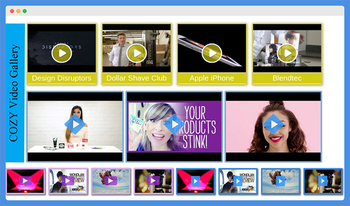Screen dimensions: 350x206
Task: Click the Apple iPhone caption
Action: (x=212, y=78)
